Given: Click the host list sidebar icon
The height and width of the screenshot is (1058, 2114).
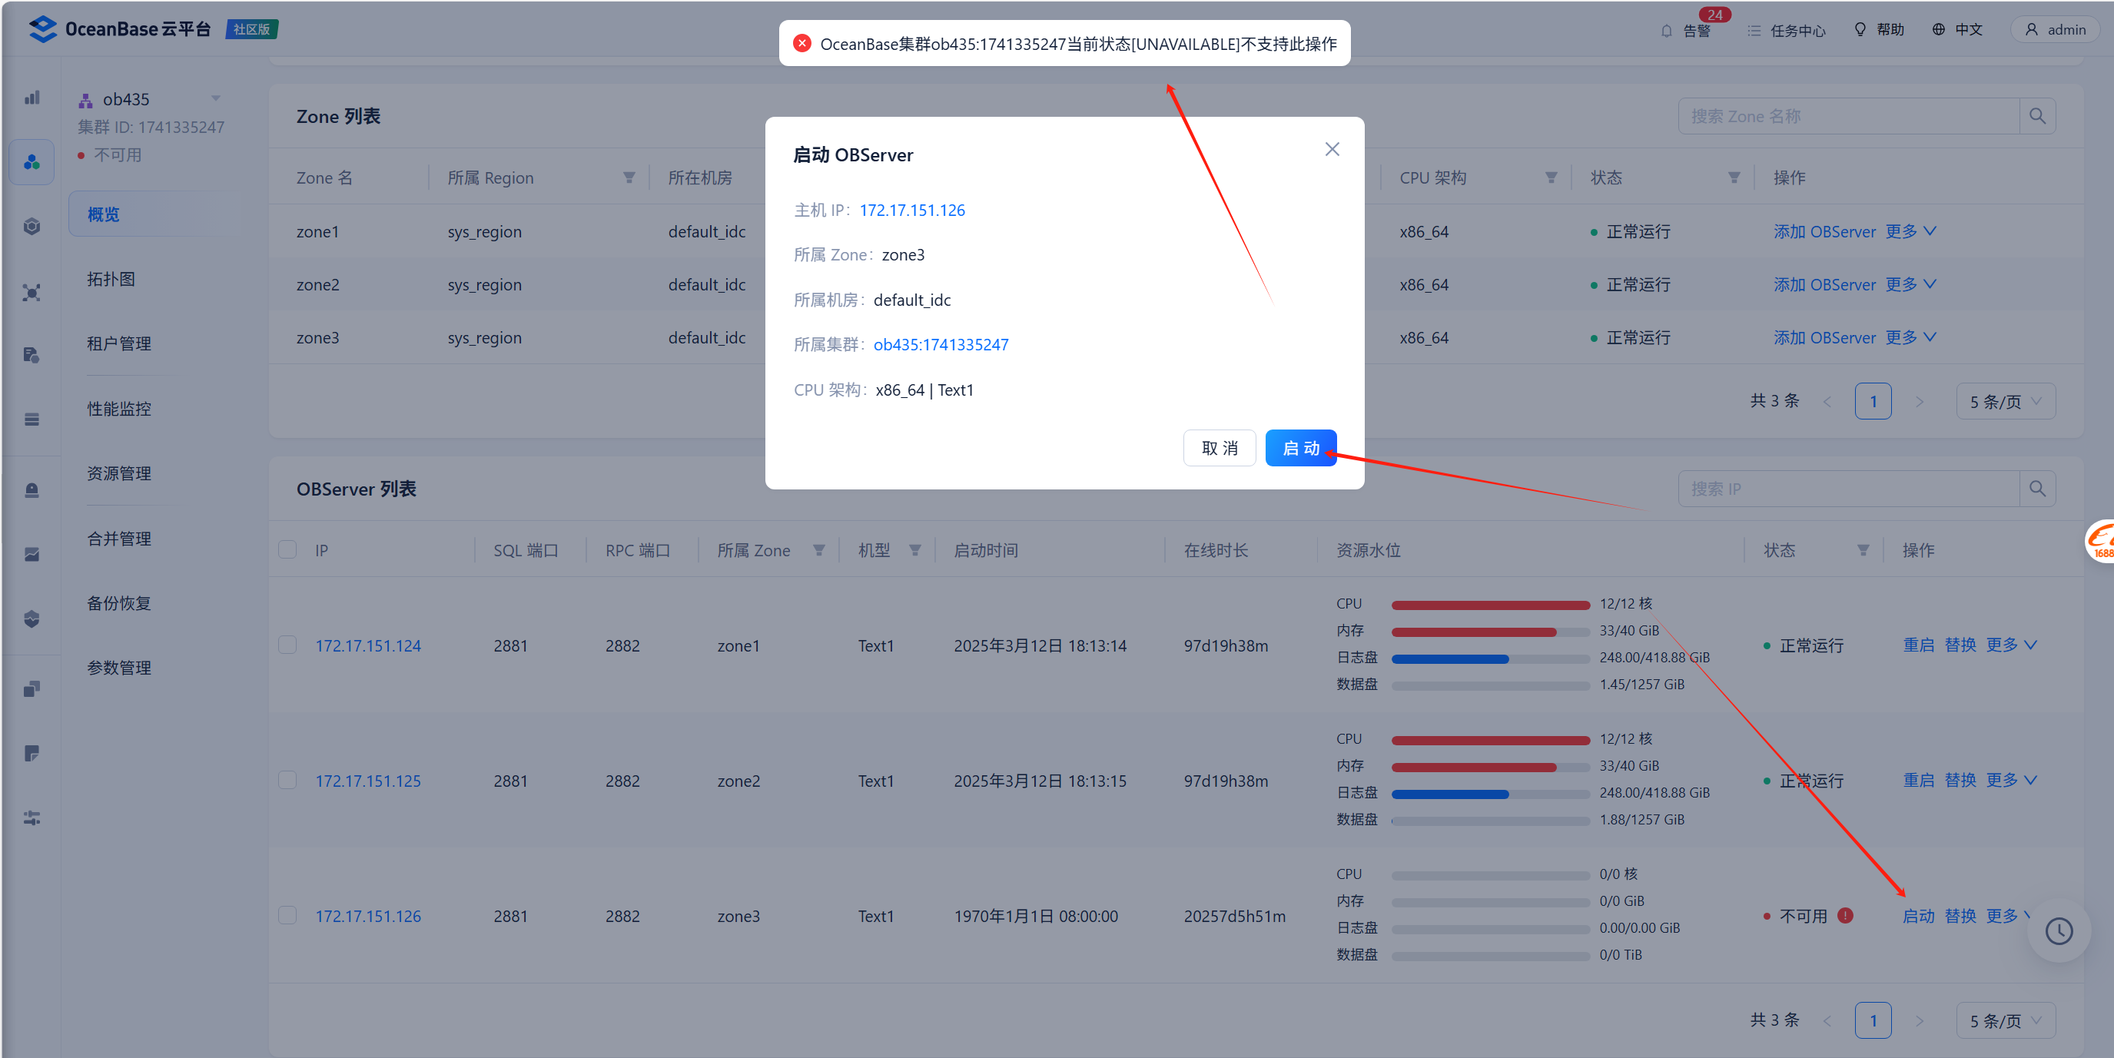Looking at the screenshot, I should coord(32,420).
